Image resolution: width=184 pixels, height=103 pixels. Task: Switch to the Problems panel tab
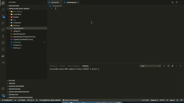(53, 66)
